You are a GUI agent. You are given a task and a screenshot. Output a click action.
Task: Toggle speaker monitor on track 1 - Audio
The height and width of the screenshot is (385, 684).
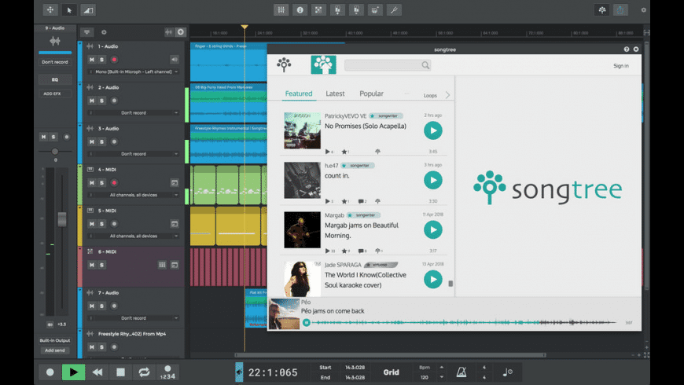tap(174, 59)
